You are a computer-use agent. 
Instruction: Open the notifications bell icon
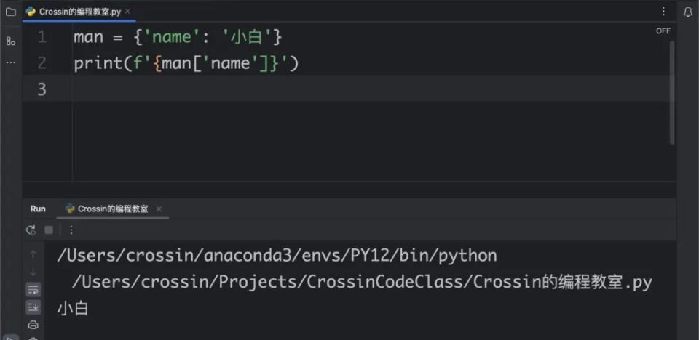pos(688,12)
